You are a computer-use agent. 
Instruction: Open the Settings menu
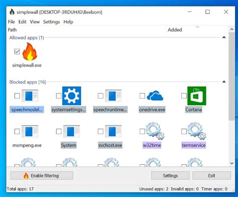pyautogui.click(x=51, y=22)
